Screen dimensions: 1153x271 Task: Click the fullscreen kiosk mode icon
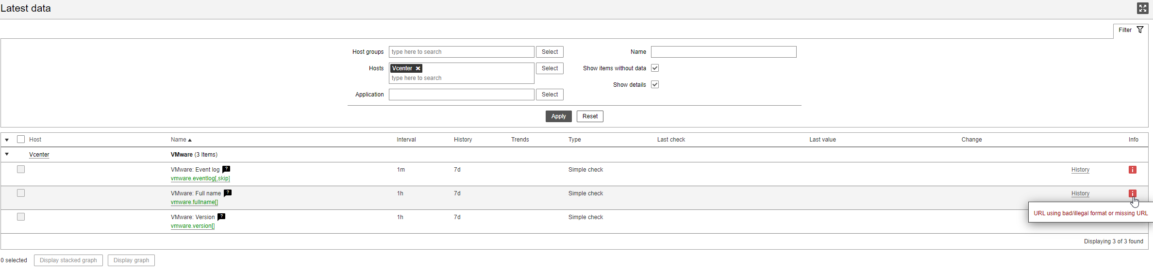point(1142,8)
